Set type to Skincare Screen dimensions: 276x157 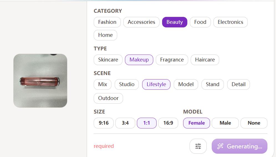point(108,60)
